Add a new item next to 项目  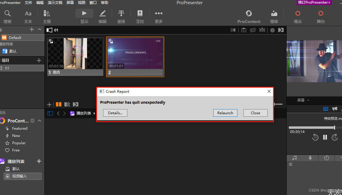pos(39,60)
